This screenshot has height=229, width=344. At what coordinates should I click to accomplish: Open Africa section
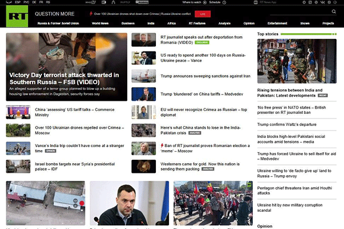point(171,23)
